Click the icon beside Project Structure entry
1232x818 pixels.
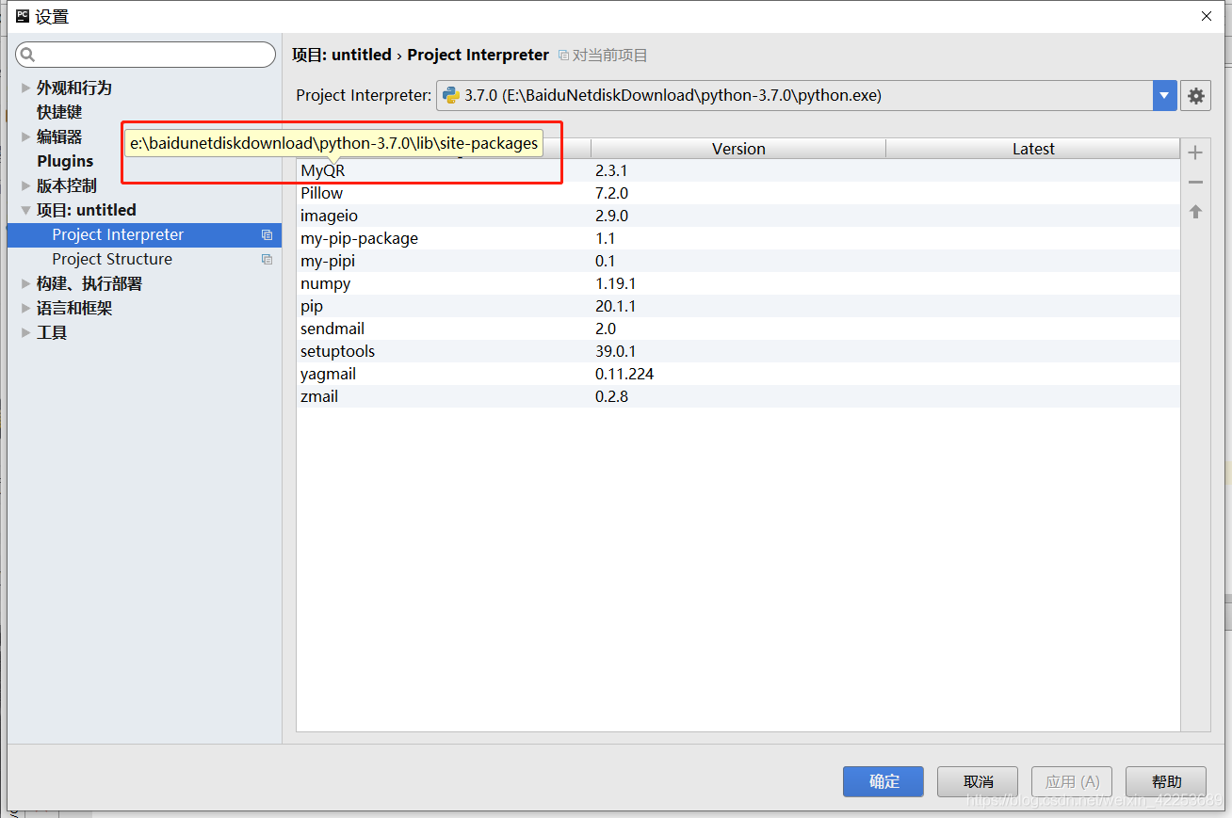267,259
